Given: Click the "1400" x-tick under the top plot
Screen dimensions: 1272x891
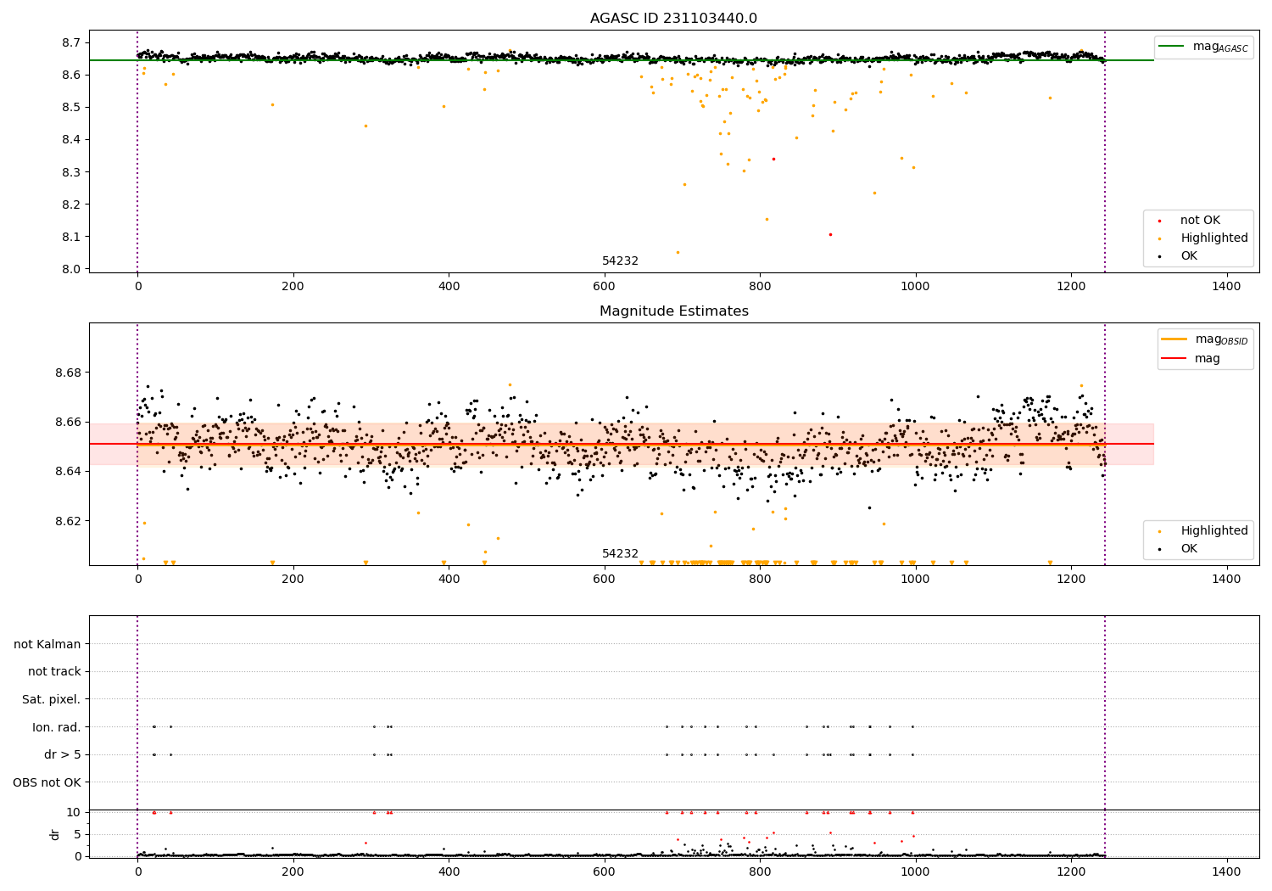Looking at the screenshot, I should 1226,287.
